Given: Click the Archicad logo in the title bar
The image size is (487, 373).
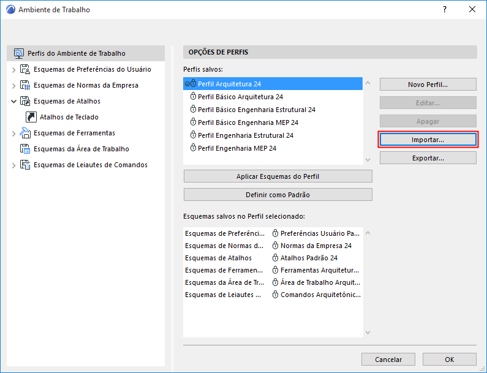Looking at the screenshot, I should click(10, 10).
